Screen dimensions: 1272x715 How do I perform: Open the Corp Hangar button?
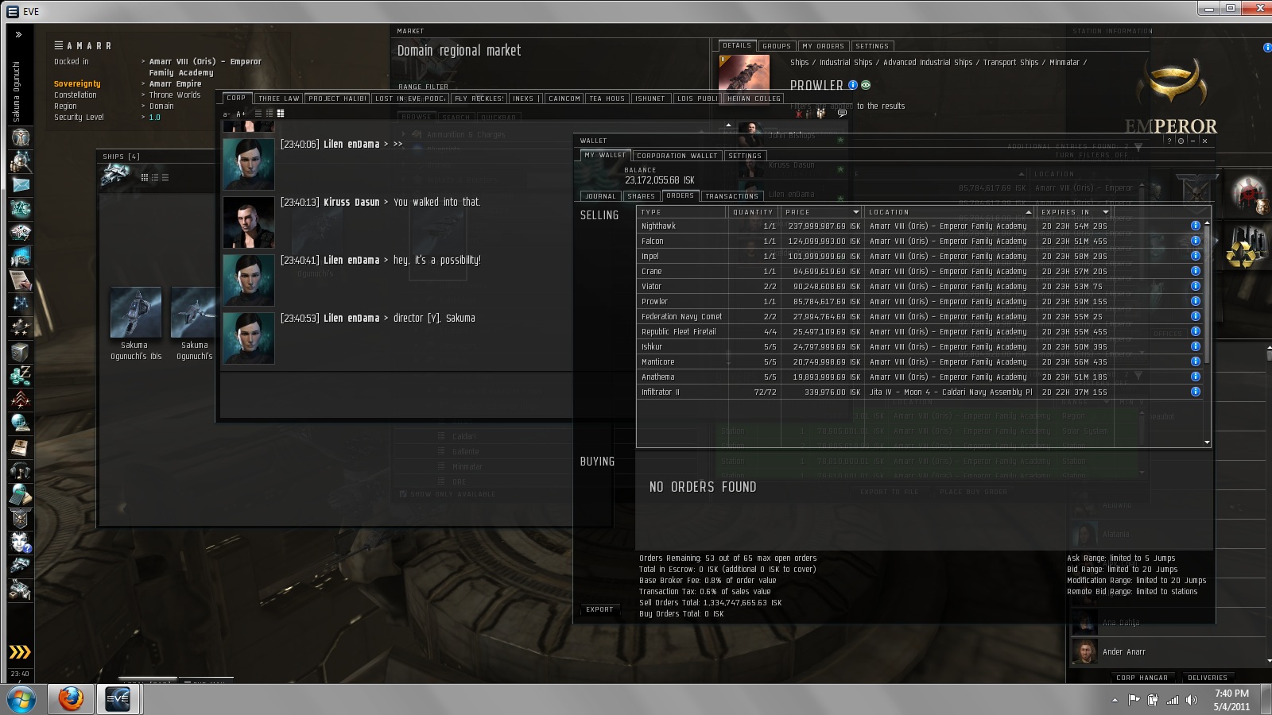(x=1142, y=678)
